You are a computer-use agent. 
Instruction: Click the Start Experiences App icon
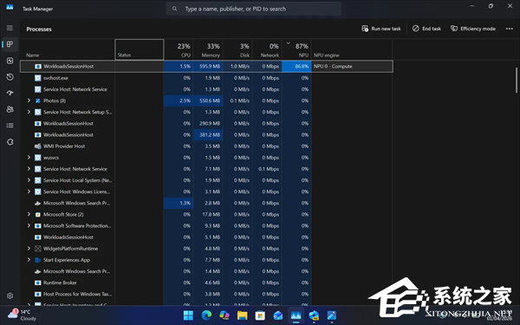click(38, 260)
